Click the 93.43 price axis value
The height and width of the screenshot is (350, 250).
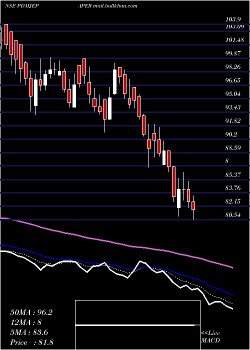pos(233,107)
